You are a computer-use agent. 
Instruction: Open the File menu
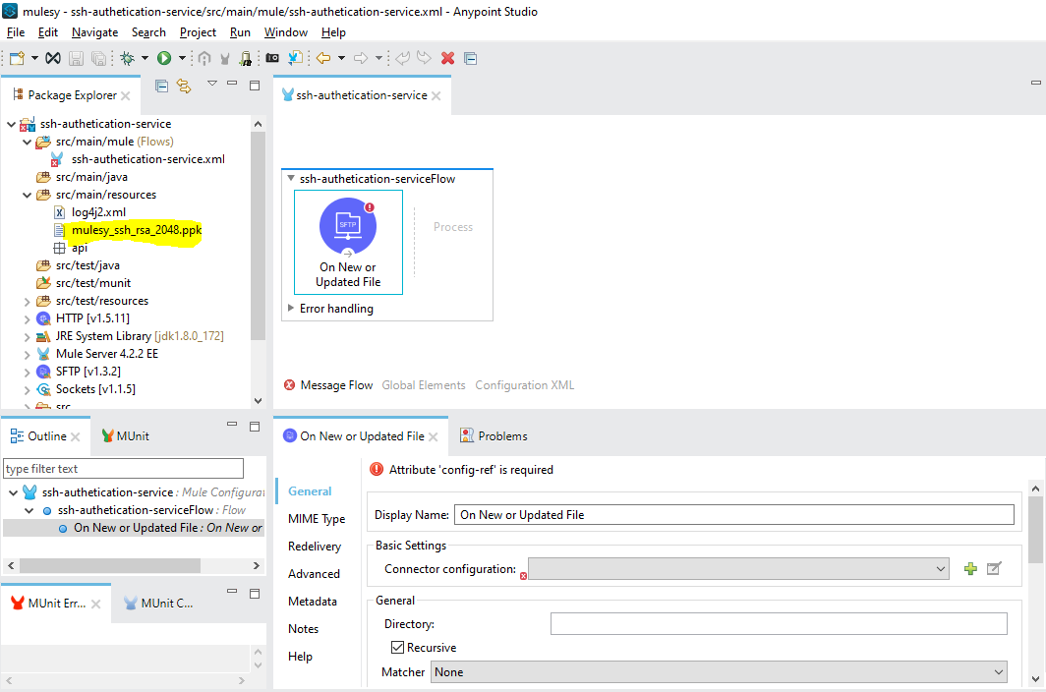pyautogui.click(x=16, y=32)
